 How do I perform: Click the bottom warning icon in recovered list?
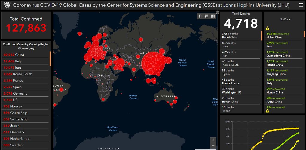coord(267,111)
